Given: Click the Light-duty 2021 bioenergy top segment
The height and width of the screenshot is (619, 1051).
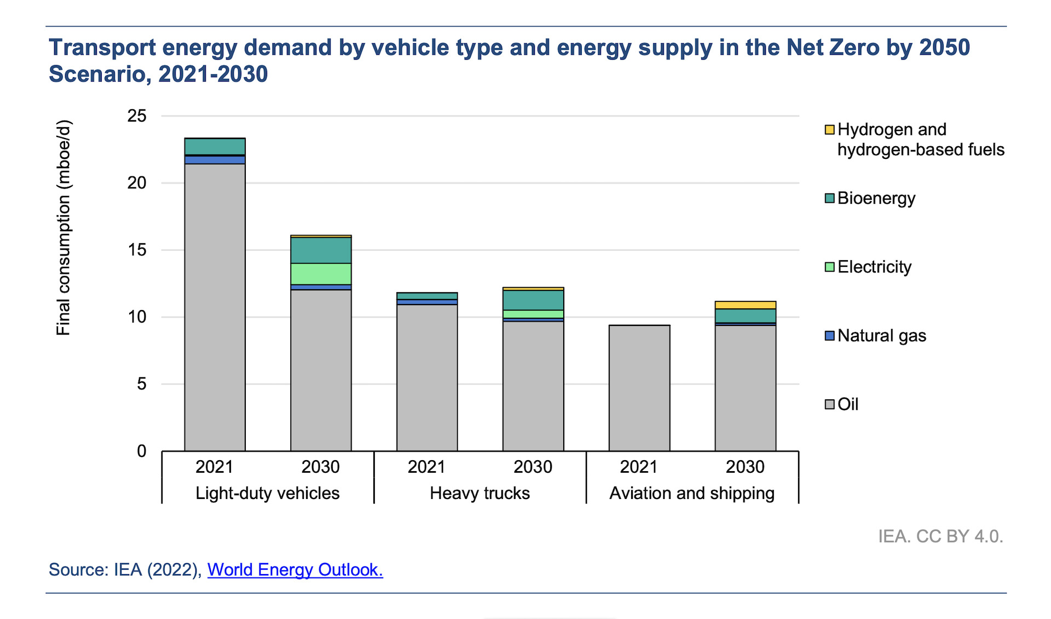Looking at the screenshot, I should [x=215, y=146].
